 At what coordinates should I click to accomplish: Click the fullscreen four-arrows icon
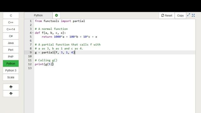pyautogui.click(x=193, y=15)
